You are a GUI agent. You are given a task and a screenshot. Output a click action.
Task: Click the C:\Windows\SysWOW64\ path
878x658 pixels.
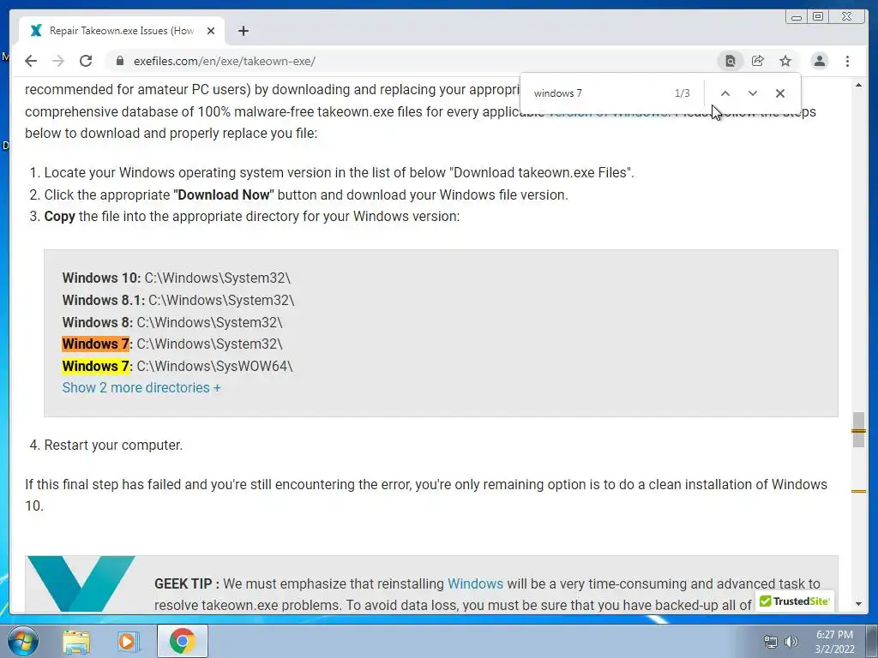(214, 366)
